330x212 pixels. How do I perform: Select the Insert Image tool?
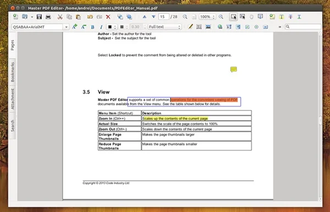coord(208,27)
